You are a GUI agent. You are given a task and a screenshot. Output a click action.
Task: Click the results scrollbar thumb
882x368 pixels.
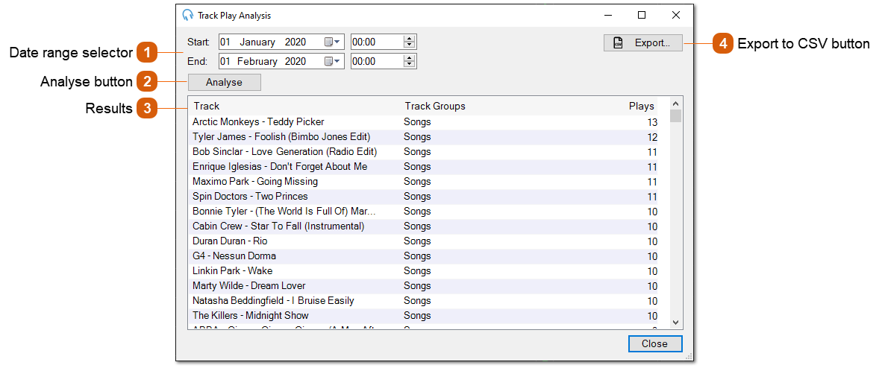tap(676, 115)
